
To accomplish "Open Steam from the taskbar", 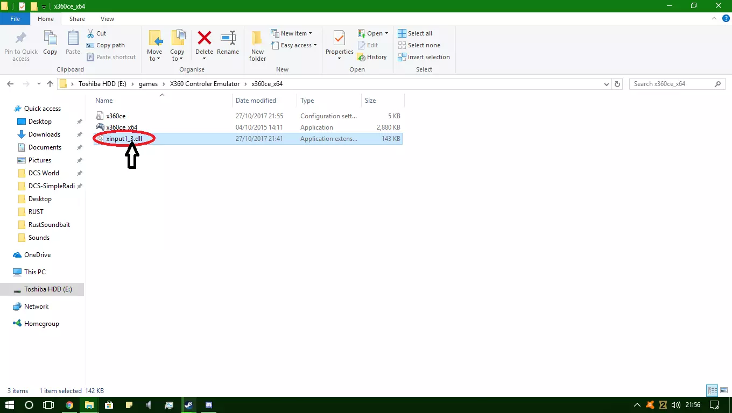I will [189, 405].
